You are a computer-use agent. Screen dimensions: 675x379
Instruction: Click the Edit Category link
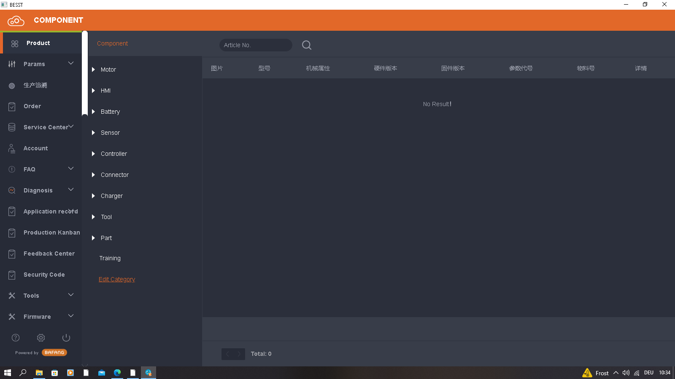(x=117, y=279)
